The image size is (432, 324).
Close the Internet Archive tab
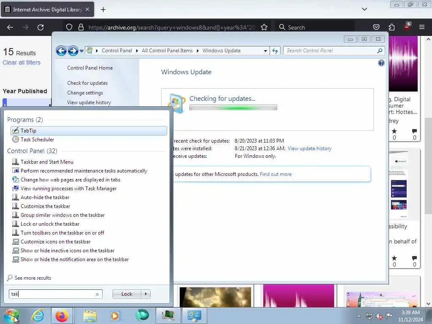tap(87, 9)
